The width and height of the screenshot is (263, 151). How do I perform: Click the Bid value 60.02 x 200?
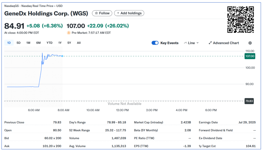[53, 138]
